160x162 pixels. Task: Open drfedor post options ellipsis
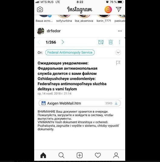tap(120, 31)
